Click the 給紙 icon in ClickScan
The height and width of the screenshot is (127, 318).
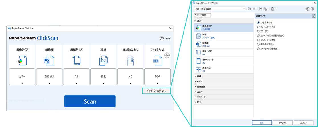pos(103,61)
